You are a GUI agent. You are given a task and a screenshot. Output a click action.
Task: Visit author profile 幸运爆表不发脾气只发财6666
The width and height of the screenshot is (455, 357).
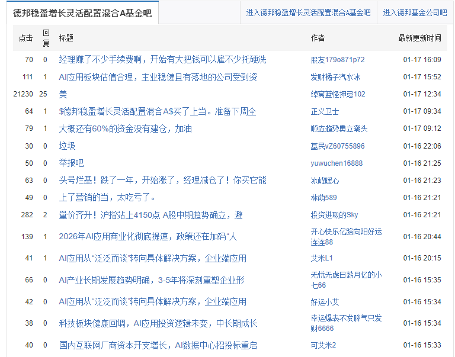[346, 323]
